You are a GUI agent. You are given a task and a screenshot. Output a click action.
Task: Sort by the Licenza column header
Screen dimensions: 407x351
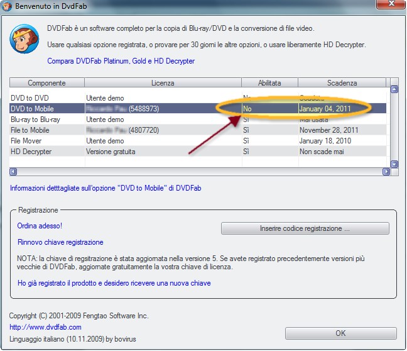pyautogui.click(x=163, y=82)
